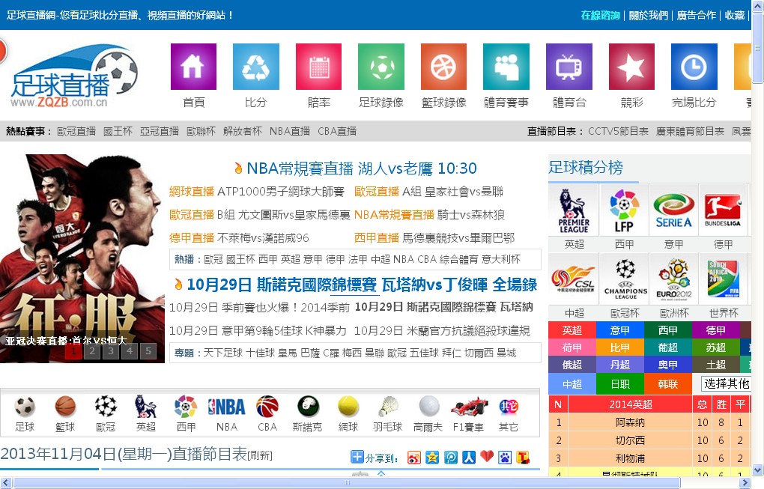Open 廣東體育節目表 link

[690, 131]
